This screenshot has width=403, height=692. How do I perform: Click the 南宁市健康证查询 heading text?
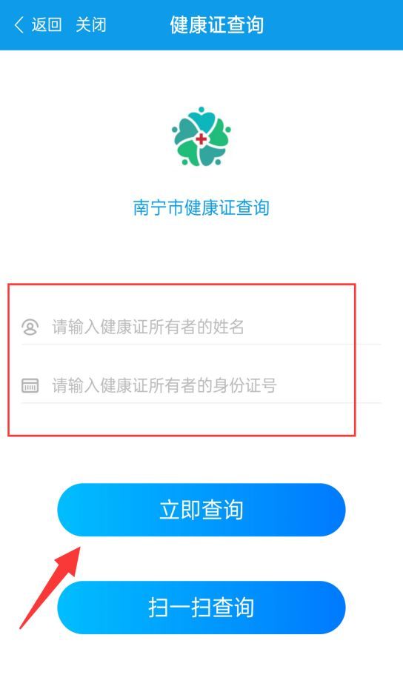click(x=201, y=207)
